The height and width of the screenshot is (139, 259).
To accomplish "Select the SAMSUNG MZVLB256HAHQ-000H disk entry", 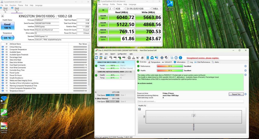I will (x=115, y=75).
